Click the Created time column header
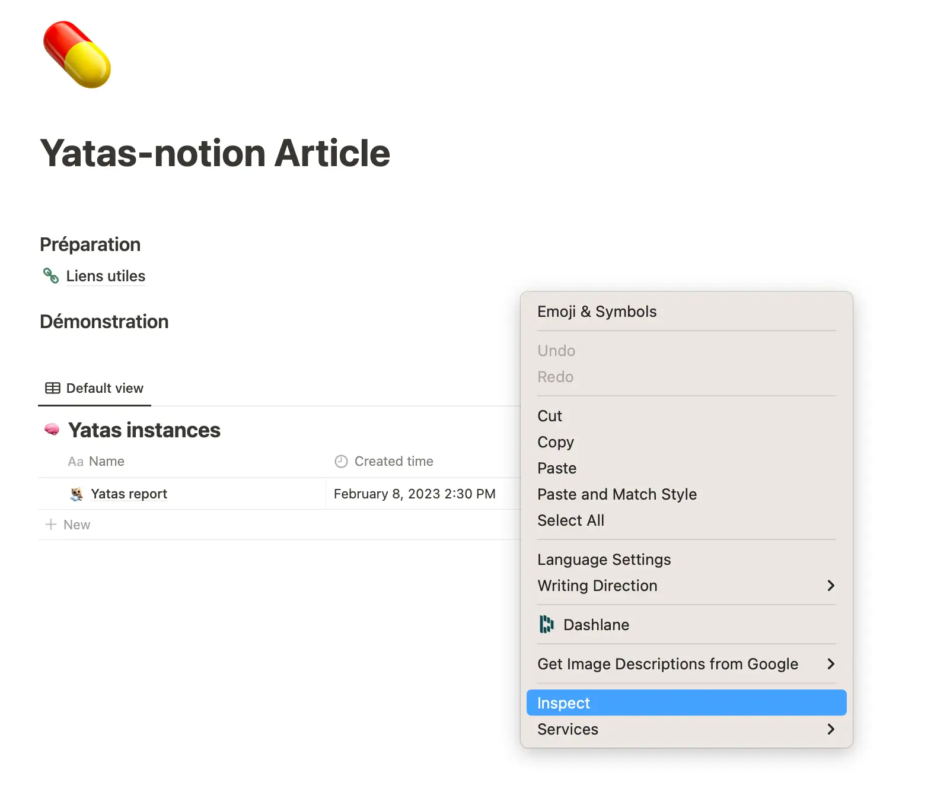Screen dimensions: 950x788 (384, 461)
